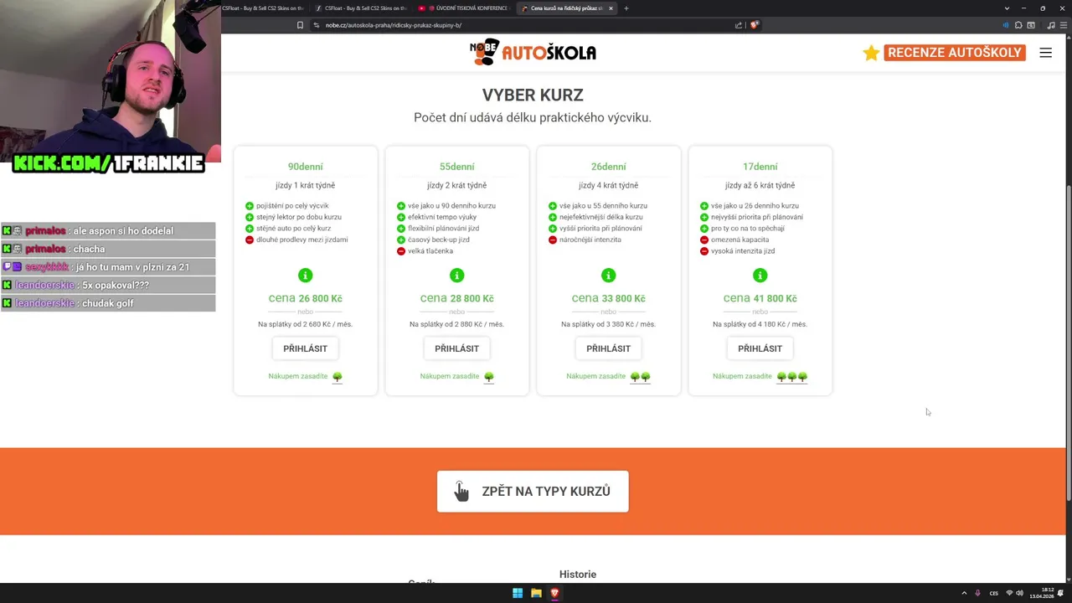Screen dimensions: 1072x603
Task: Close the Cena kurzů tab
Action: point(611,8)
